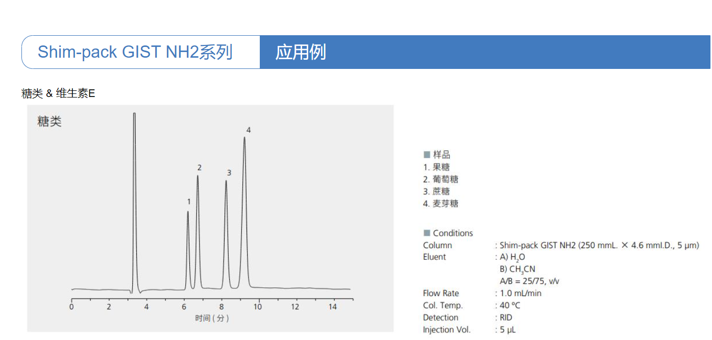Click the square bullet beside Conditions
The height and width of the screenshot is (340, 712).
(427, 233)
